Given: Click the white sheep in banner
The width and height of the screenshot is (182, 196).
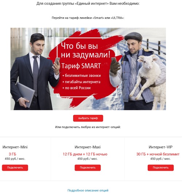Looking at the screenshot, I should (x=148, y=78).
